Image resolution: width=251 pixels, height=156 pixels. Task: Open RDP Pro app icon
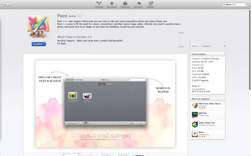(195, 115)
